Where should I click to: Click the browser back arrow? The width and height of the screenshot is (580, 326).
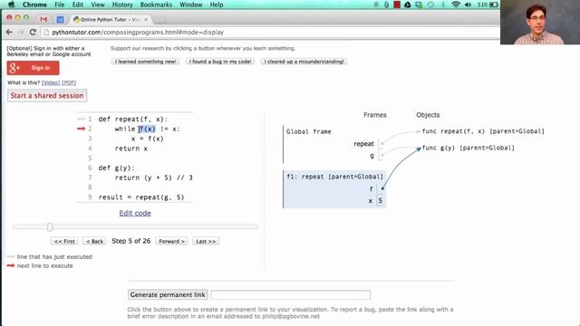coord(9,33)
